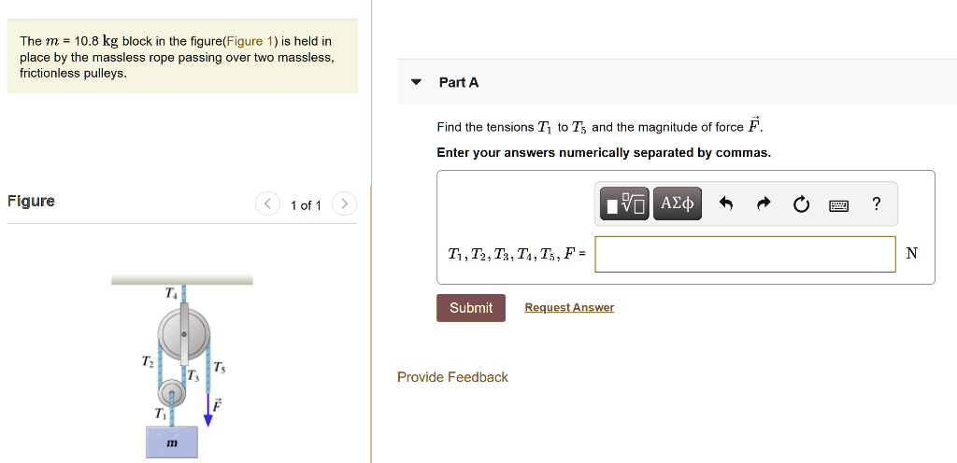Click the Figure panel label

[x=32, y=202]
